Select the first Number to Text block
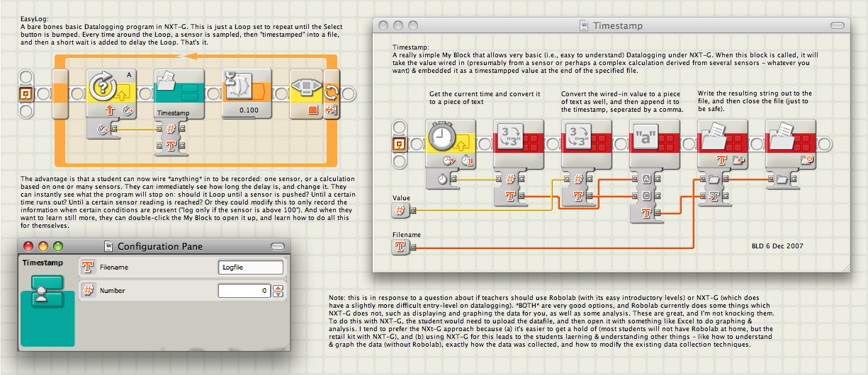868x375 pixels. click(x=519, y=143)
